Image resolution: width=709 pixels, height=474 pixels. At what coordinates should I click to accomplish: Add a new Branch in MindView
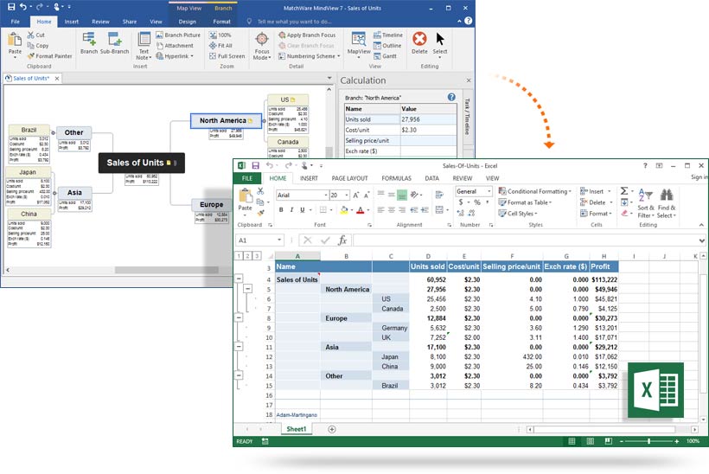click(88, 43)
